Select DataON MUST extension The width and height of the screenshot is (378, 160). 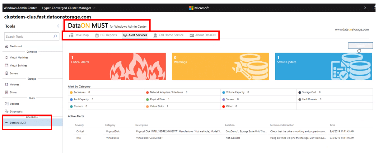coord(31,123)
